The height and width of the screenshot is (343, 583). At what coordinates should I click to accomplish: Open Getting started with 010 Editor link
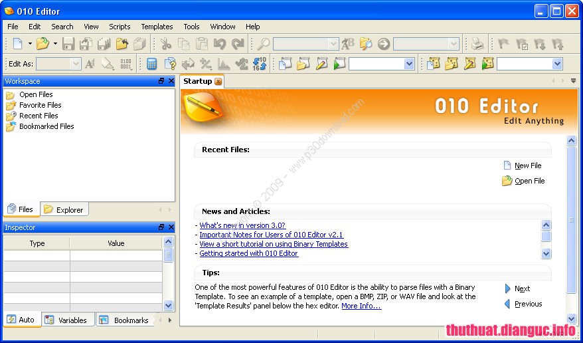[249, 253]
